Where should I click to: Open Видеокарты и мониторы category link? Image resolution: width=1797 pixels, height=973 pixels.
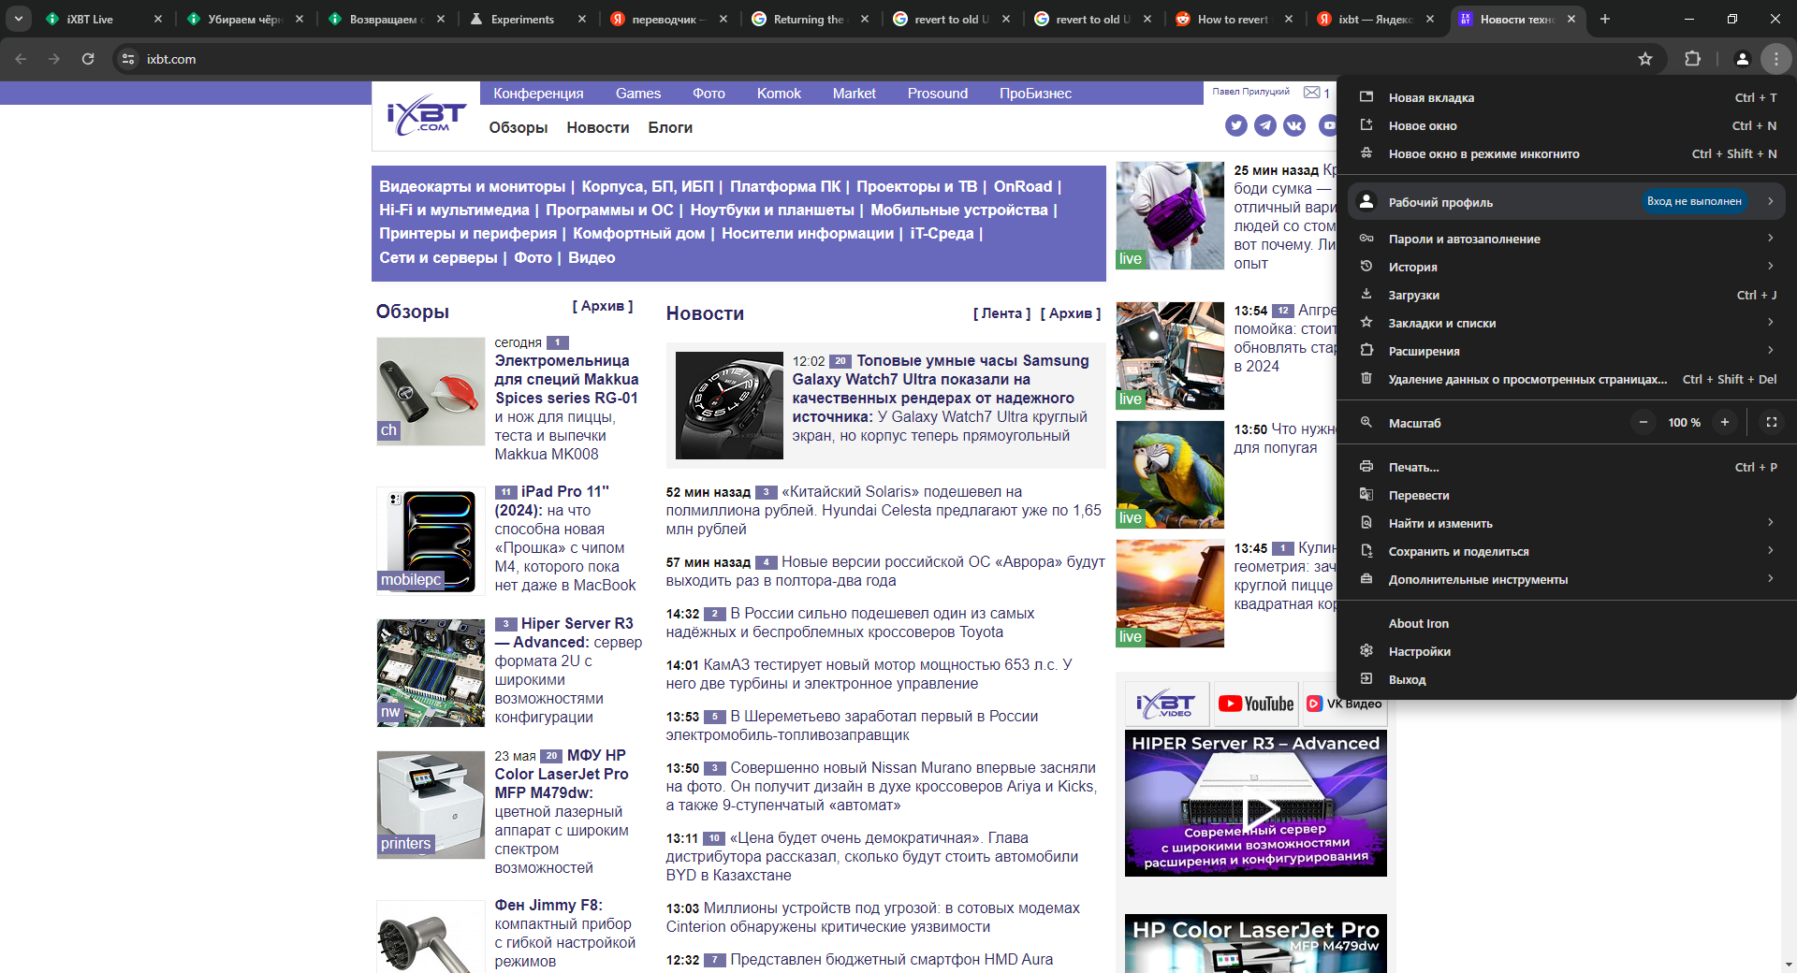(x=473, y=186)
